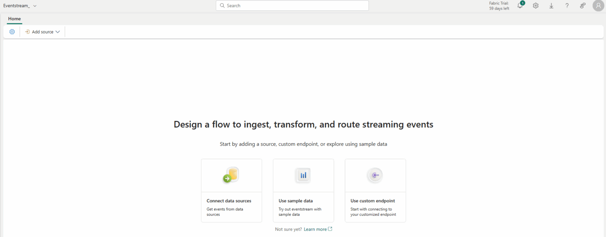Click 'Try out eventstream with sample data' text
The height and width of the screenshot is (237, 606).
tap(300, 212)
